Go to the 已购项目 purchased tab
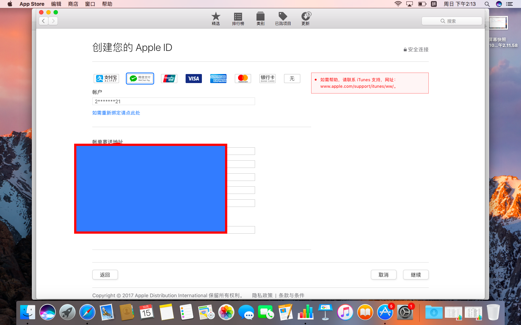This screenshot has width=521, height=325. pyautogui.click(x=283, y=19)
